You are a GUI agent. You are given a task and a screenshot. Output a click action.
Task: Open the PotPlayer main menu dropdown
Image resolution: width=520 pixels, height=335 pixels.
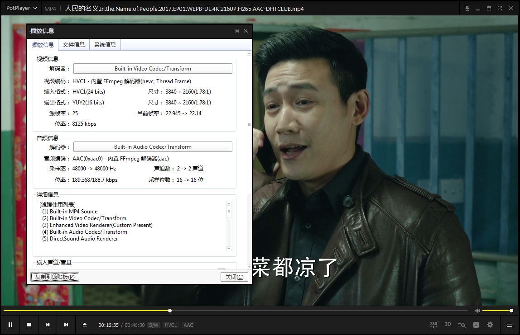click(x=22, y=8)
